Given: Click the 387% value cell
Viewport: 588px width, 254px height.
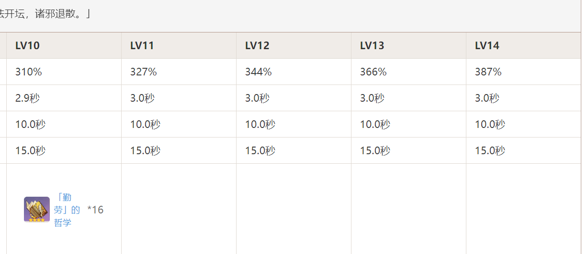Looking at the screenshot, I should point(488,72).
